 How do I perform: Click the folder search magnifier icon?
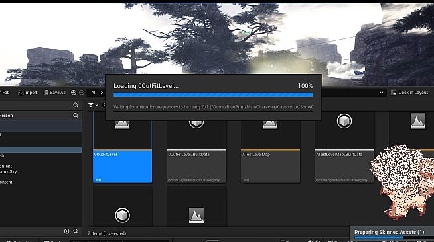(76, 105)
